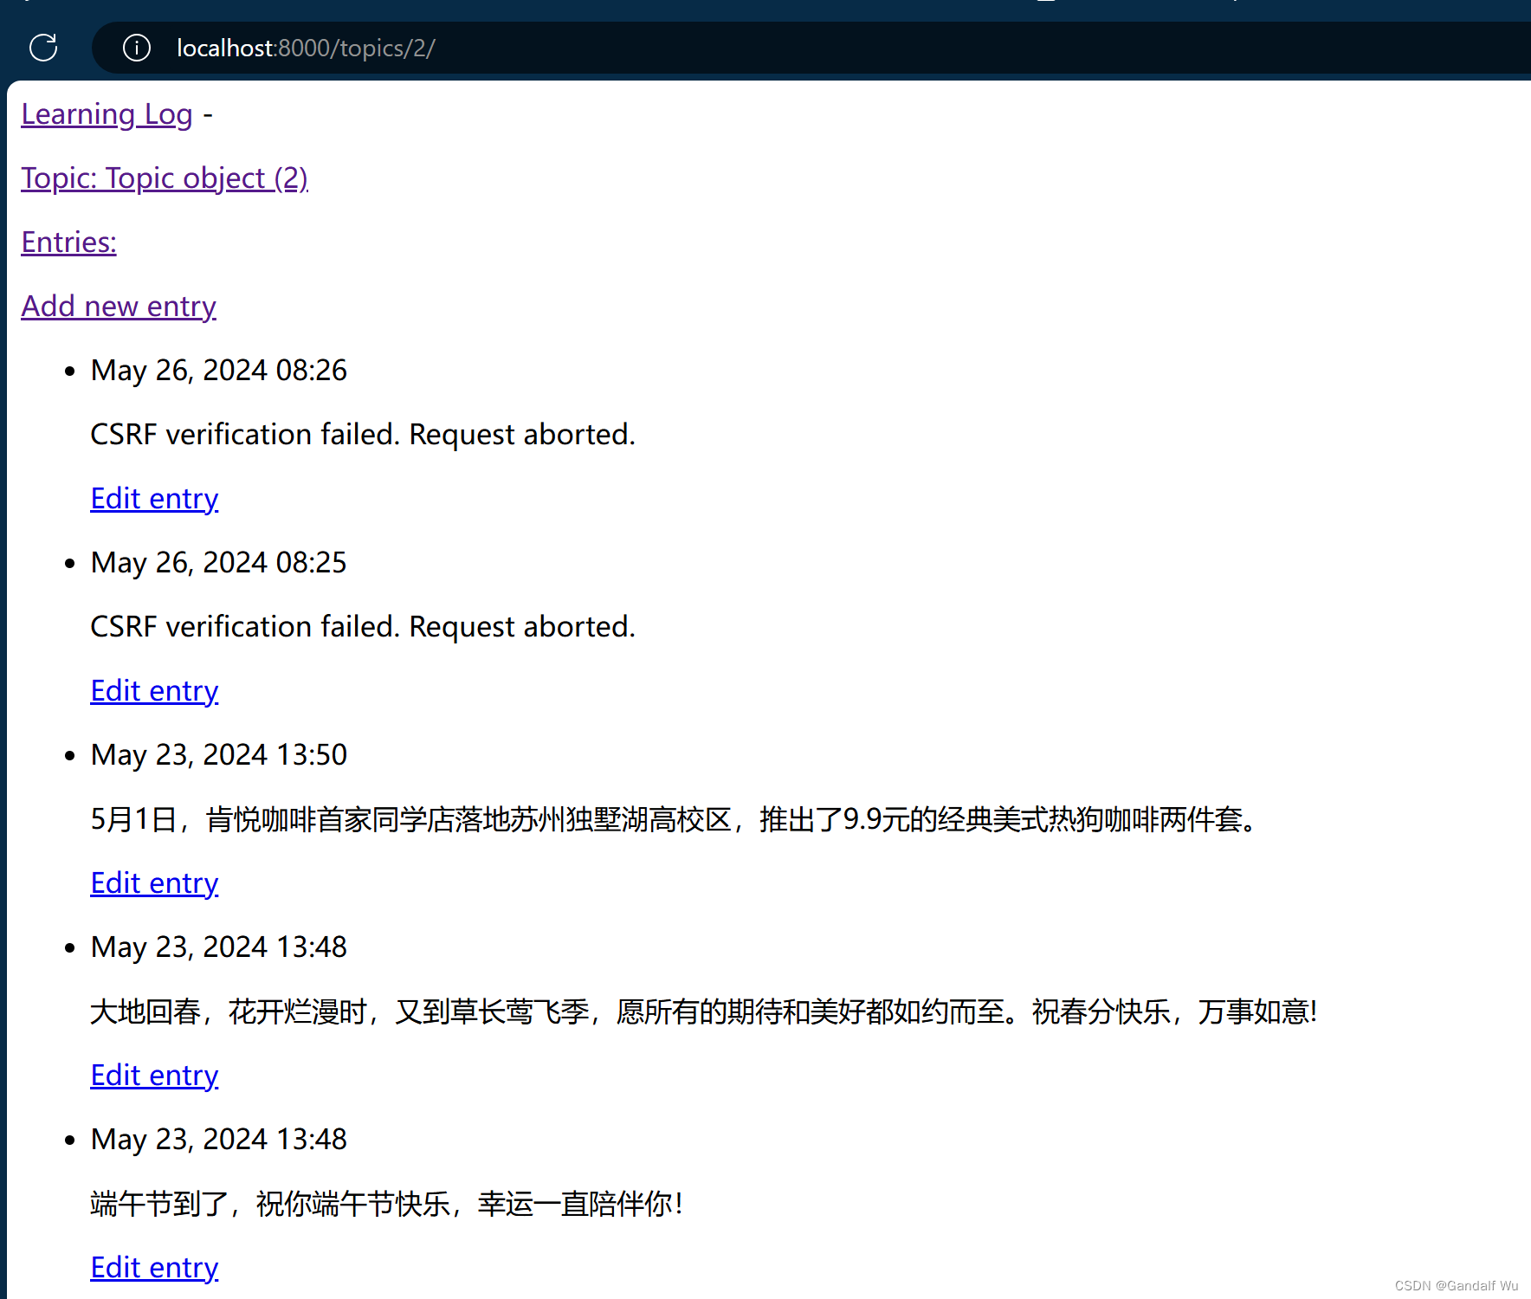Edit the Dragon Boat Festival entry
Image resolution: width=1531 pixels, height=1299 pixels.
[x=153, y=1267]
